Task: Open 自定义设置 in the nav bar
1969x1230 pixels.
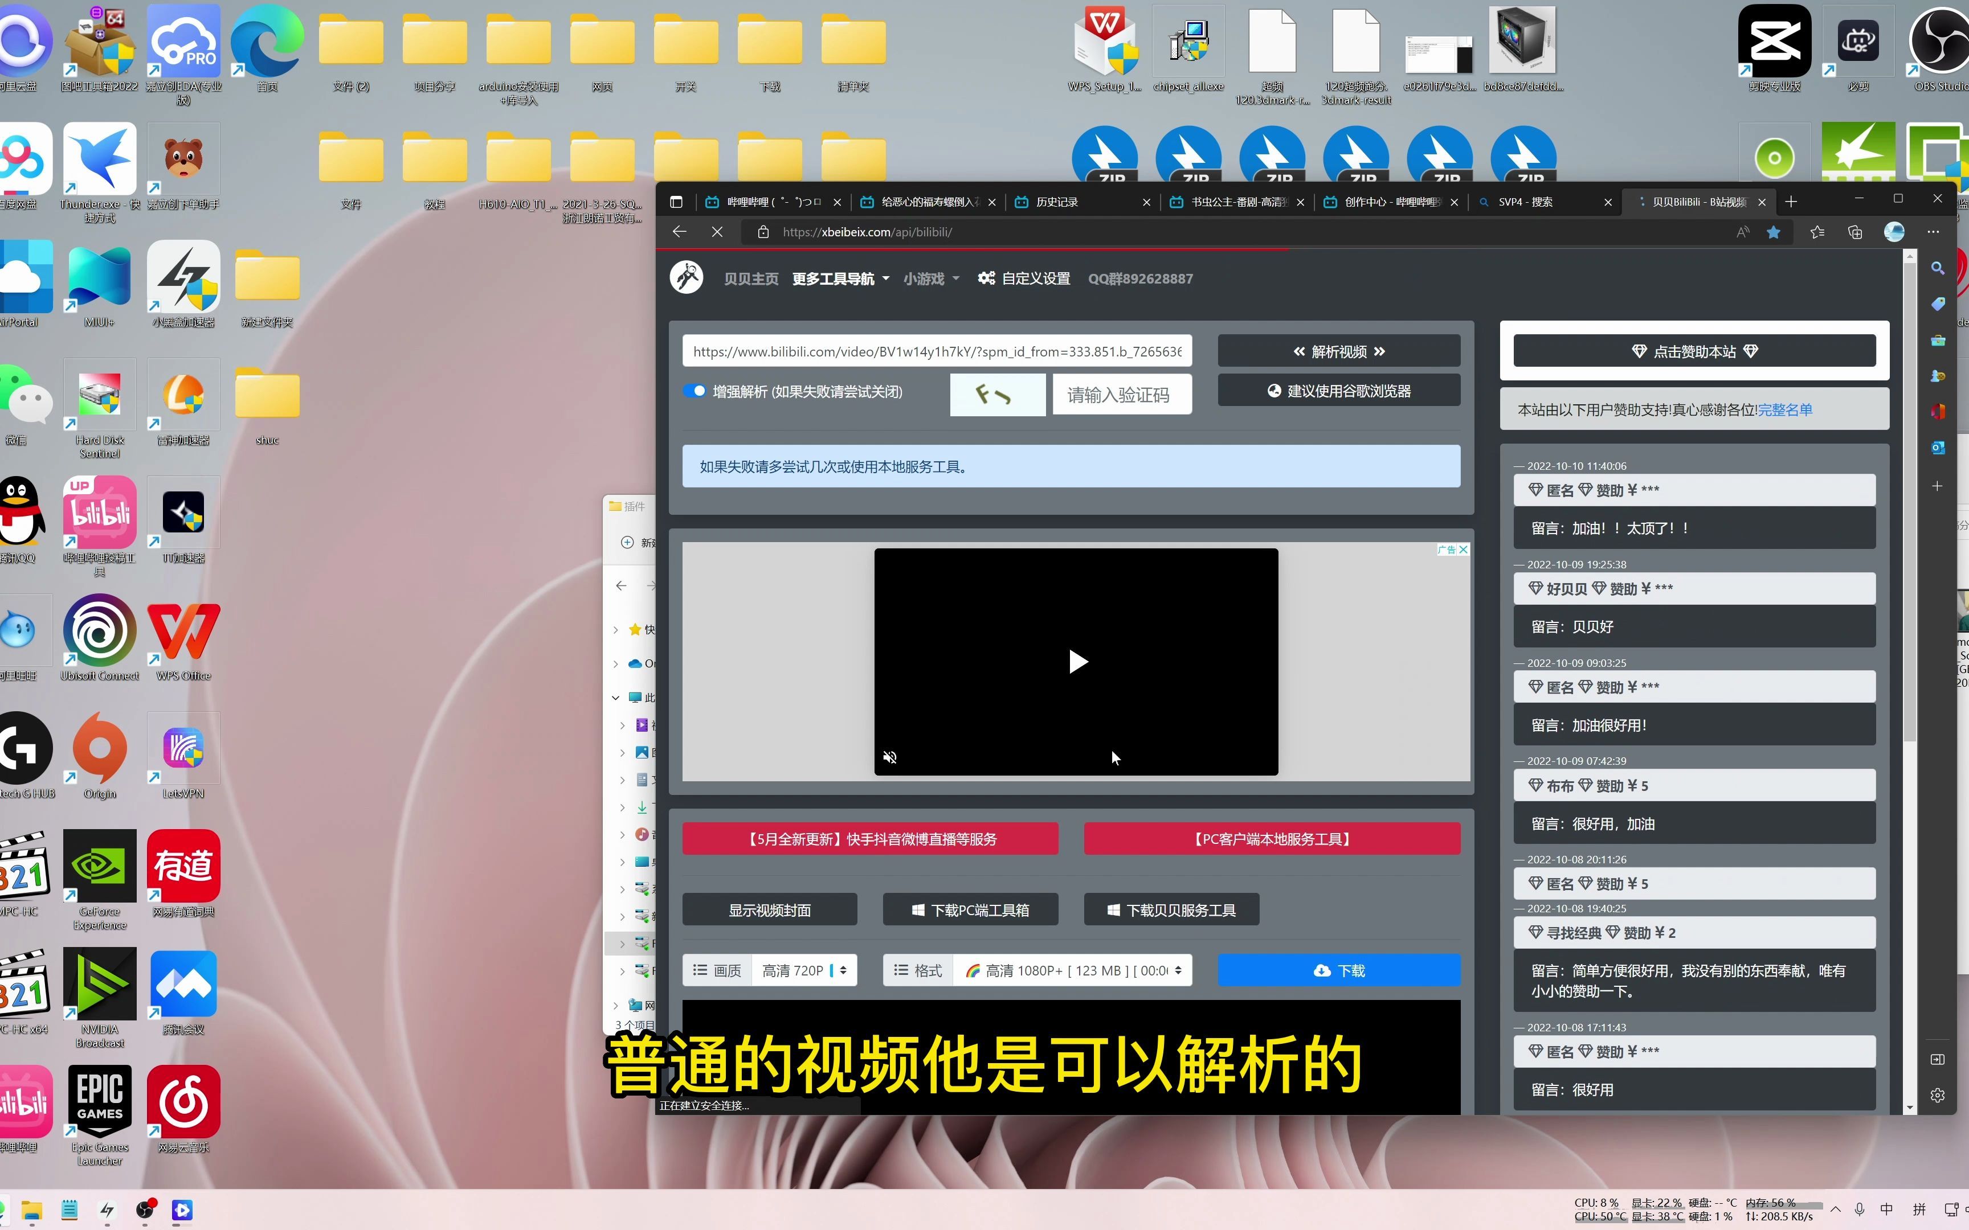Action: pyautogui.click(x=1024, y=279)
